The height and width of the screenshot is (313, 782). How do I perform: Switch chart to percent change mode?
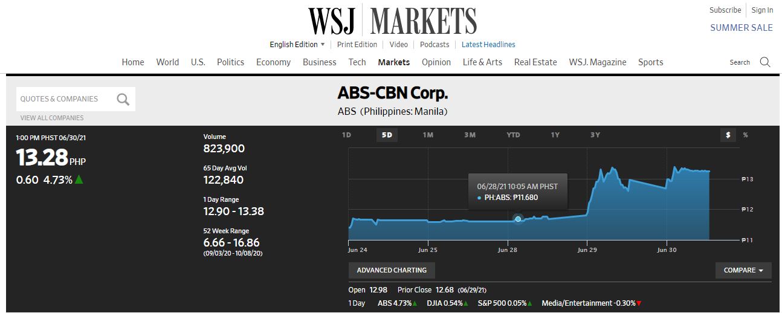coord(745,135)
